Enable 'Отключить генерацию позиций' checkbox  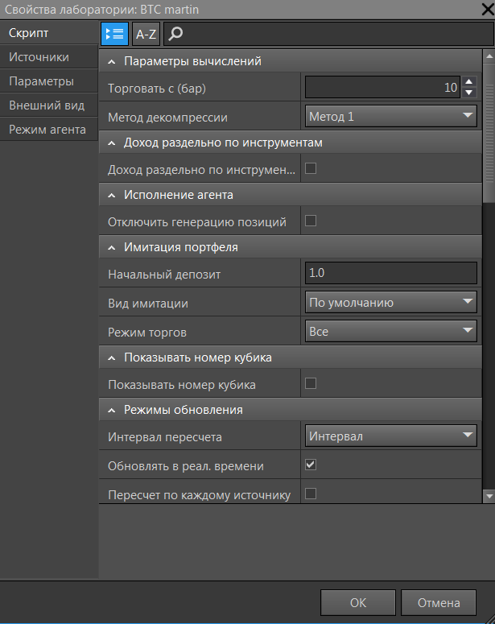(311, 221)
